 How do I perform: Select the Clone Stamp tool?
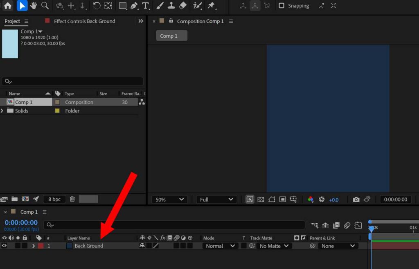171,6
